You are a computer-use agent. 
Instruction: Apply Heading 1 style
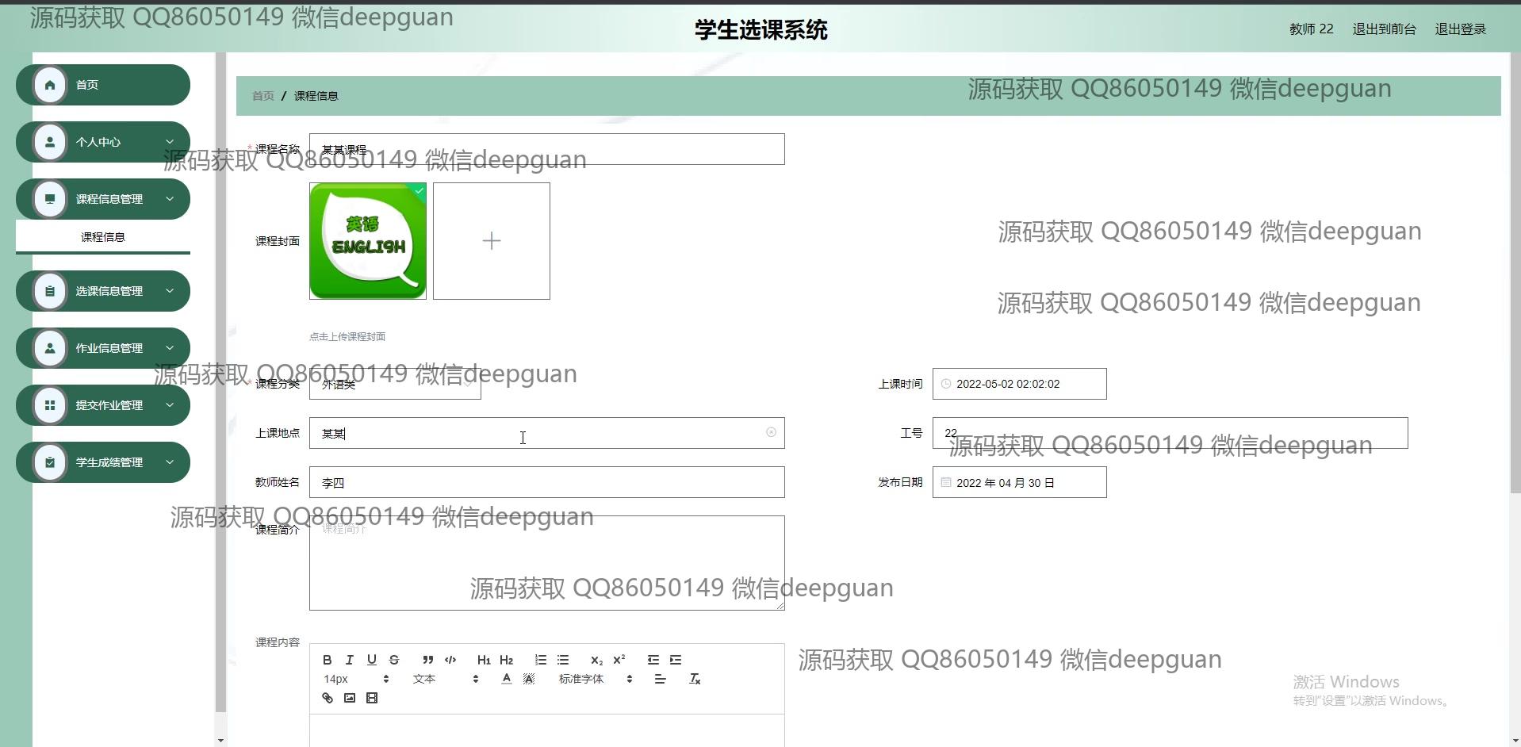[x=484, y=660]
